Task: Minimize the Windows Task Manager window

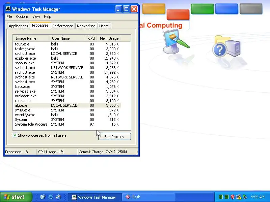Action: [118, 9]
